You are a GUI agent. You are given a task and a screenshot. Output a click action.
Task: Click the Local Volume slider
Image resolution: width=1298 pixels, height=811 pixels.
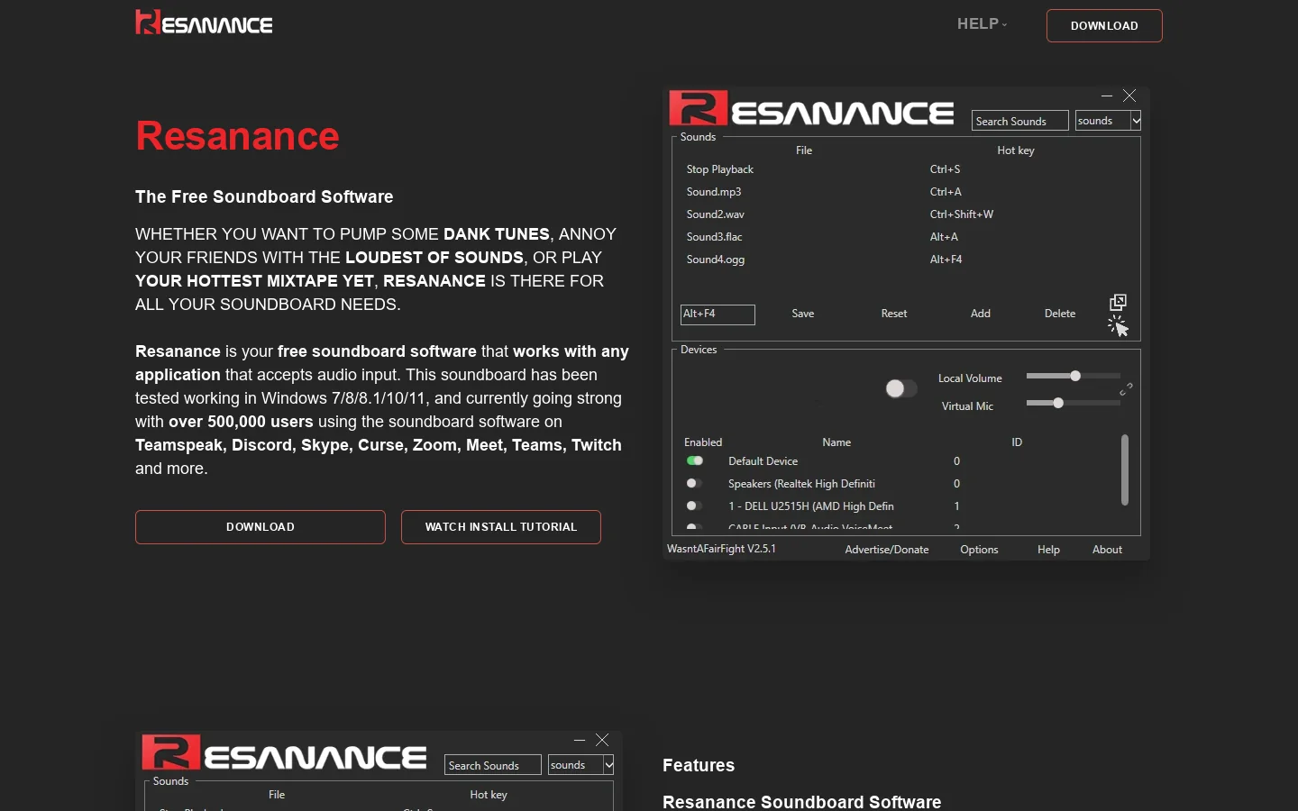(x=1073, y=376)
